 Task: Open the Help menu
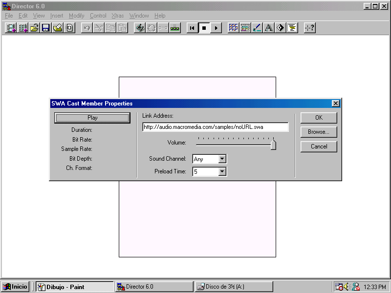click(x=160, y=16)
